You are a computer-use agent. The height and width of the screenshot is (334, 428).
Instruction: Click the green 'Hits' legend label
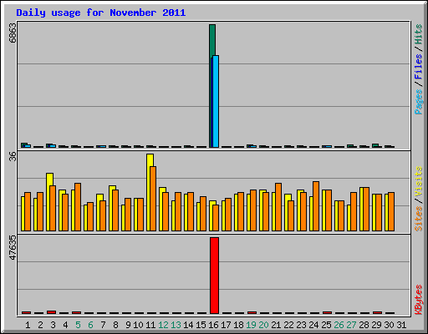[x=419, y=34]
